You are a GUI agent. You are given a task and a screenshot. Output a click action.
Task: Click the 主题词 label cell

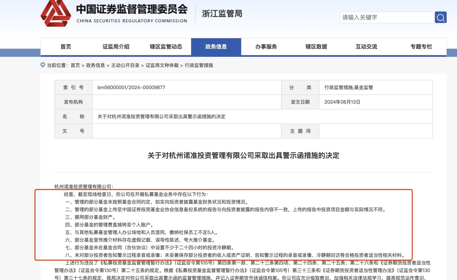pyautogui.click(x=300, y=131)
